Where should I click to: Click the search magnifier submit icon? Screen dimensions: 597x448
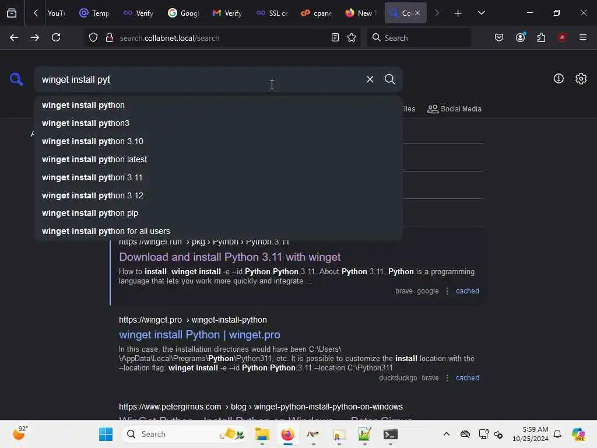pos(389,79)
